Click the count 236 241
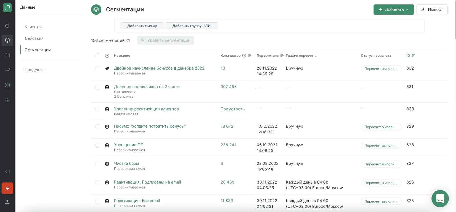Viewport: 456px width, 212px height. 228,145
